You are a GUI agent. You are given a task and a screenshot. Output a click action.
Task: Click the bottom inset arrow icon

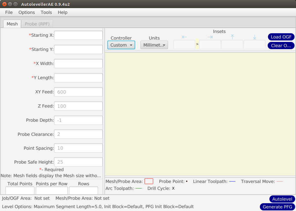pos(254,37)
